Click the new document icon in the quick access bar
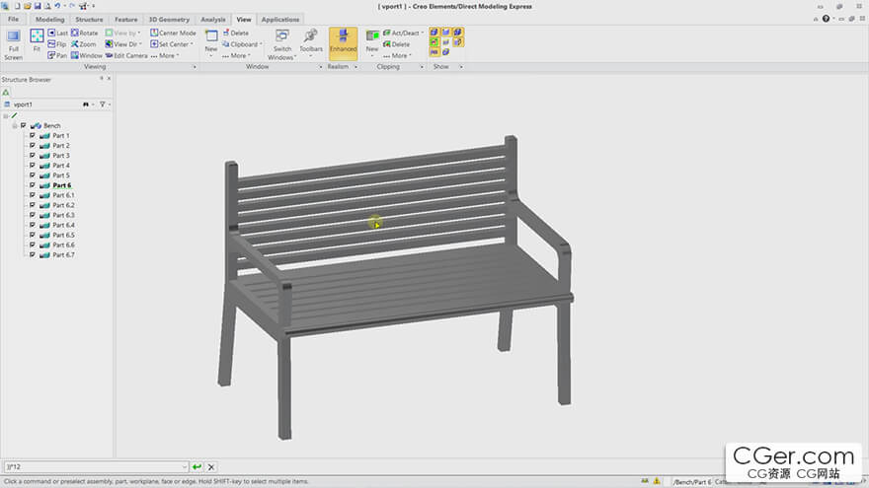The image size is (869, 488). (x=17, y=6)
